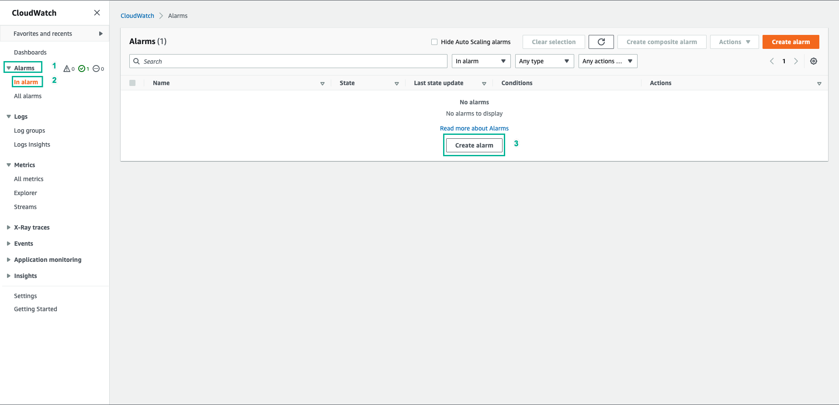Select In alarm in the sidebar
Viewport: 839px width, 405px height.
[x=26, y=82]
